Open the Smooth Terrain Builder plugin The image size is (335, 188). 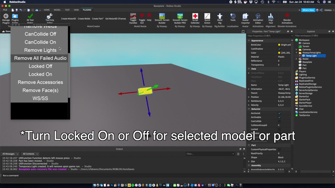162,19
